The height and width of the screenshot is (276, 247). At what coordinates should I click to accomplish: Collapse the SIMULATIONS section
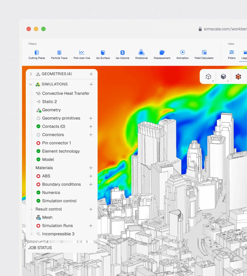(x=31, y=84)
